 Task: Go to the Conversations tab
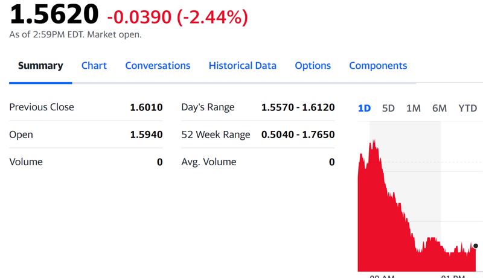click(x=158, y=66)
